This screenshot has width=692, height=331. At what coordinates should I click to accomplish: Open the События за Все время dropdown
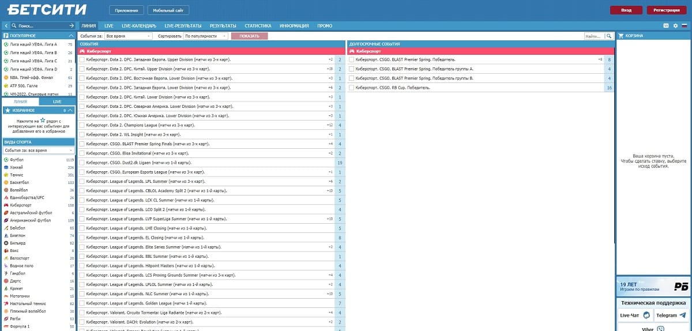(130, 36)
